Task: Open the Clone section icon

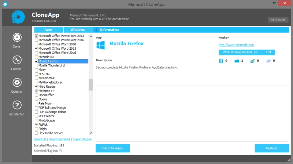Action: point(17,38)
